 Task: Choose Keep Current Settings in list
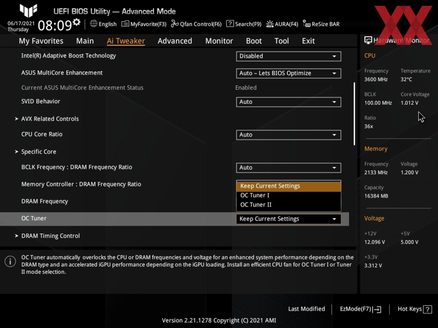click(x=289, y=186)
